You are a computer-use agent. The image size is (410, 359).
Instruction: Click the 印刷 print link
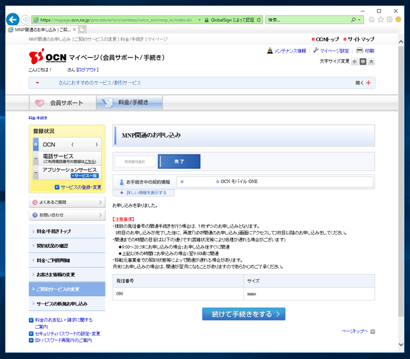click(370, 51)
